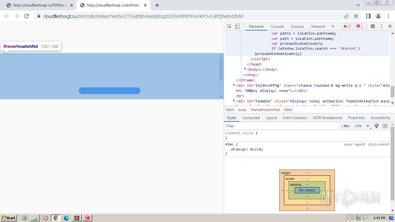Open DevTools three-dot customize menu
395x222 pixels.
point(381,27)
